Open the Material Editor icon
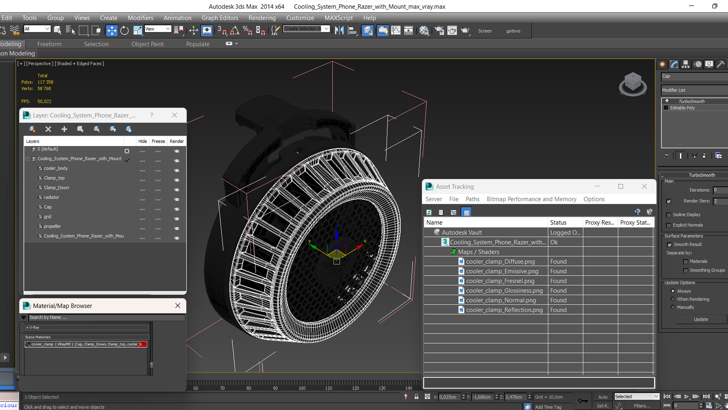The width and height of the screenshot is (728, 410). tap(424, 30)
